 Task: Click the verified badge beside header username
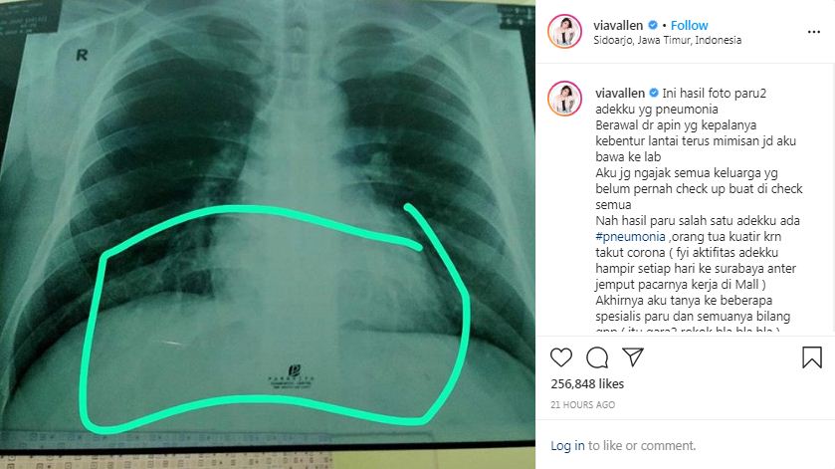click(x=652, y=25)
